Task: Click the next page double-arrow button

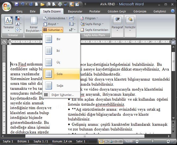Action: coord(173,131)
